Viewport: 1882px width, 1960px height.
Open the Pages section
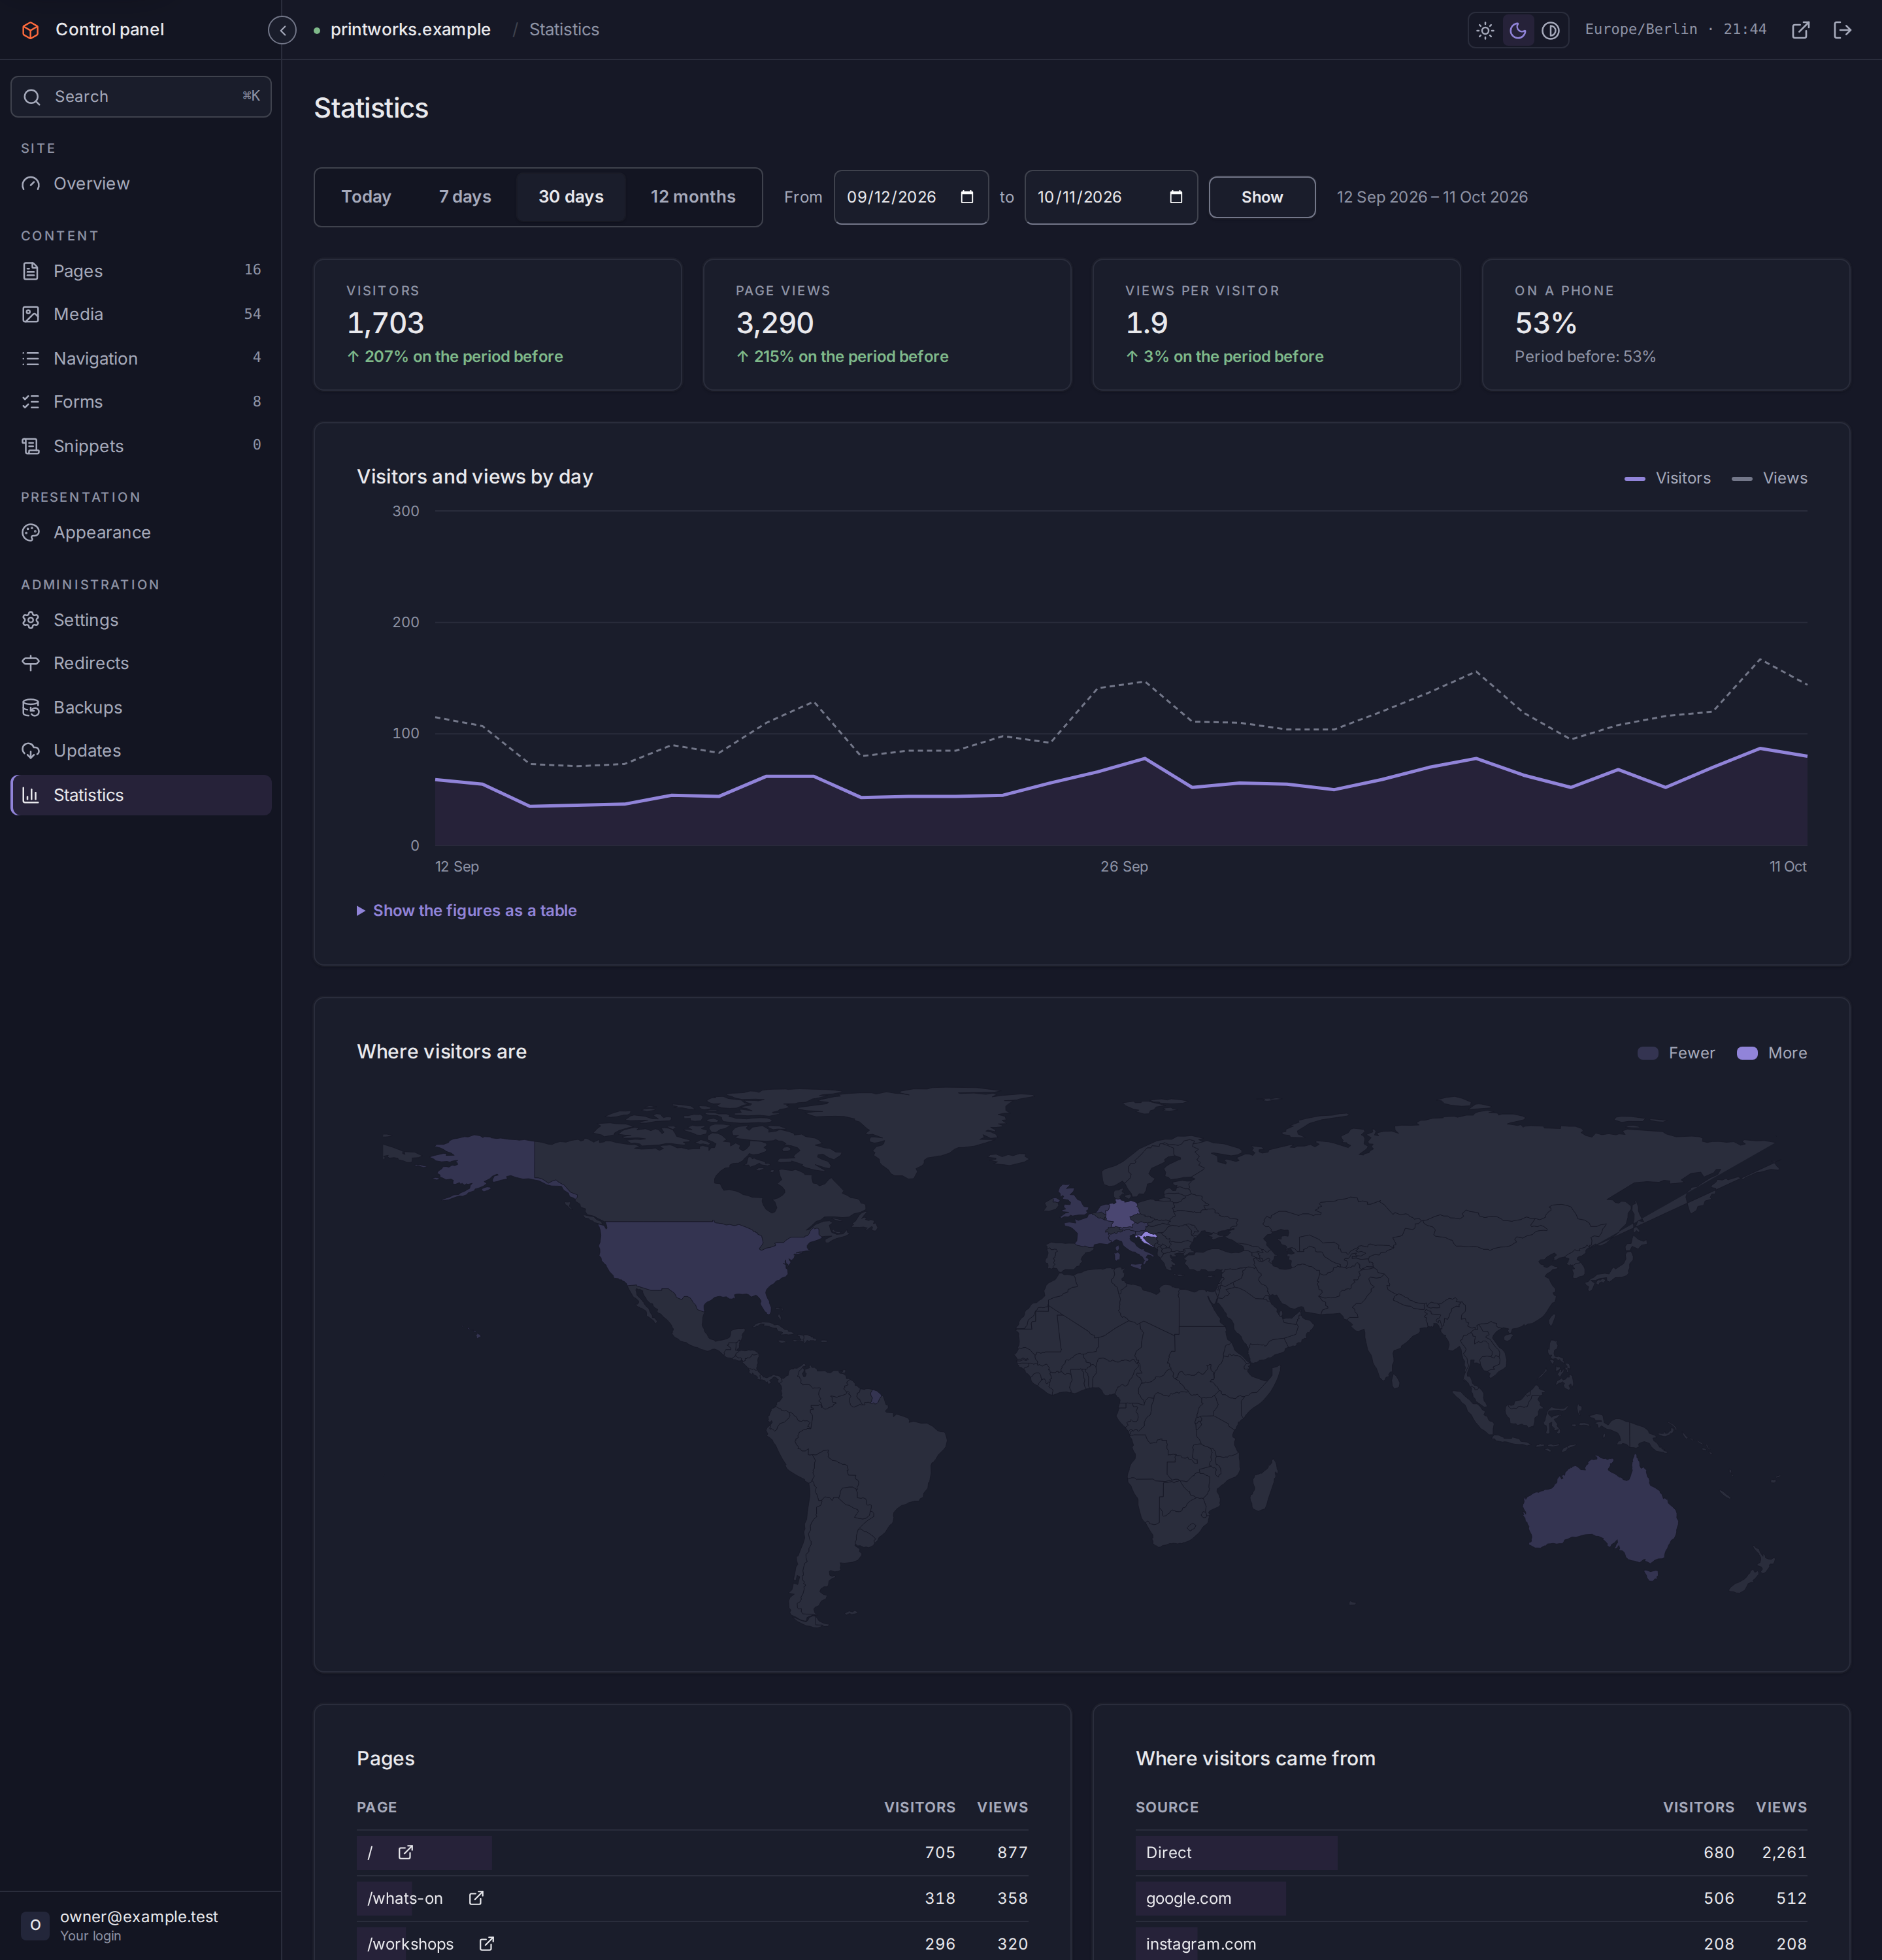click(141, 271)
